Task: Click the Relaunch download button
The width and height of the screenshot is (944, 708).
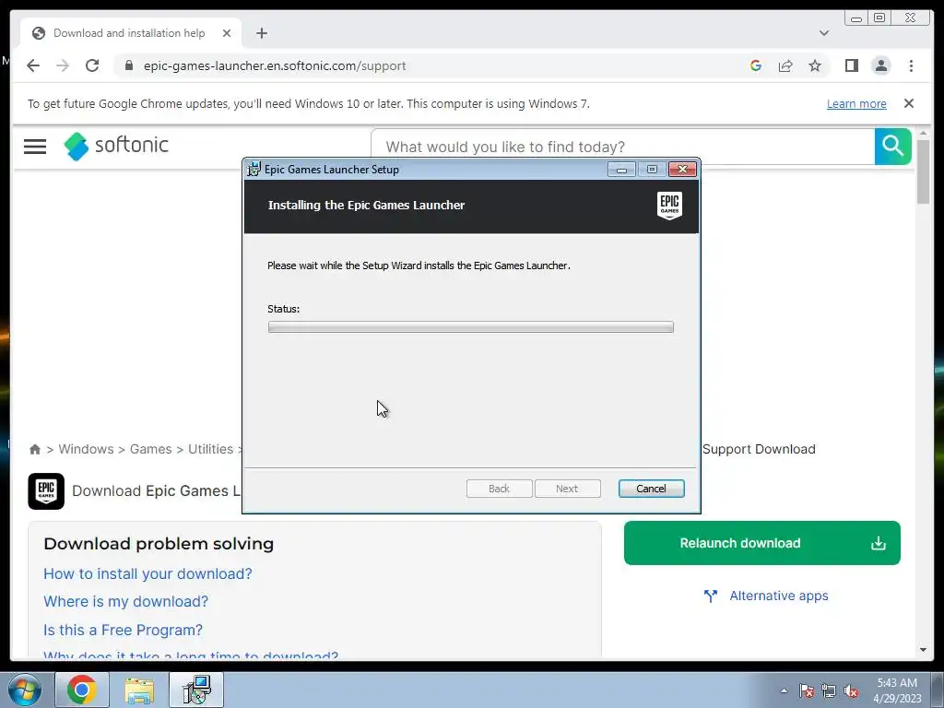Action: (762, 543)
